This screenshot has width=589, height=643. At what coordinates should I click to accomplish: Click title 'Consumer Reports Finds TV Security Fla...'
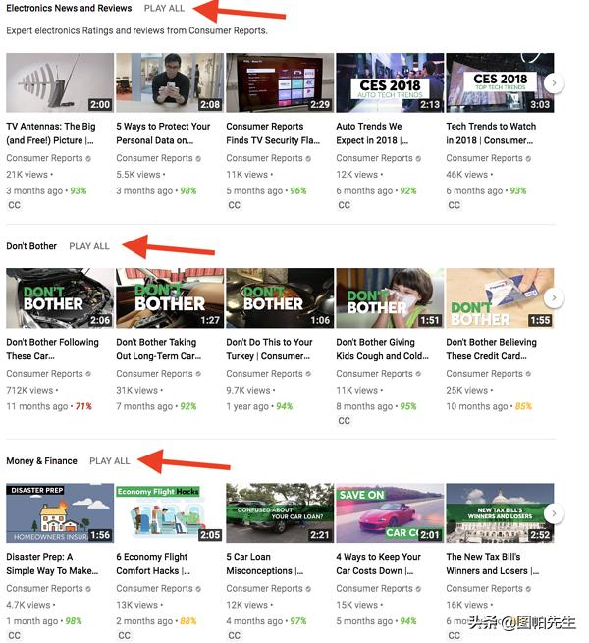point(273,134)
